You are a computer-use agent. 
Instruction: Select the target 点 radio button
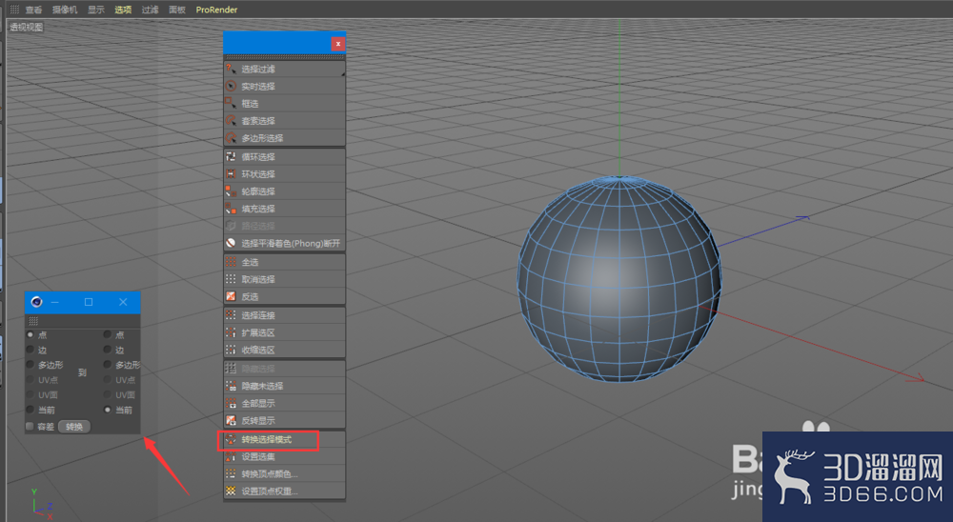(x=108, y=335)
